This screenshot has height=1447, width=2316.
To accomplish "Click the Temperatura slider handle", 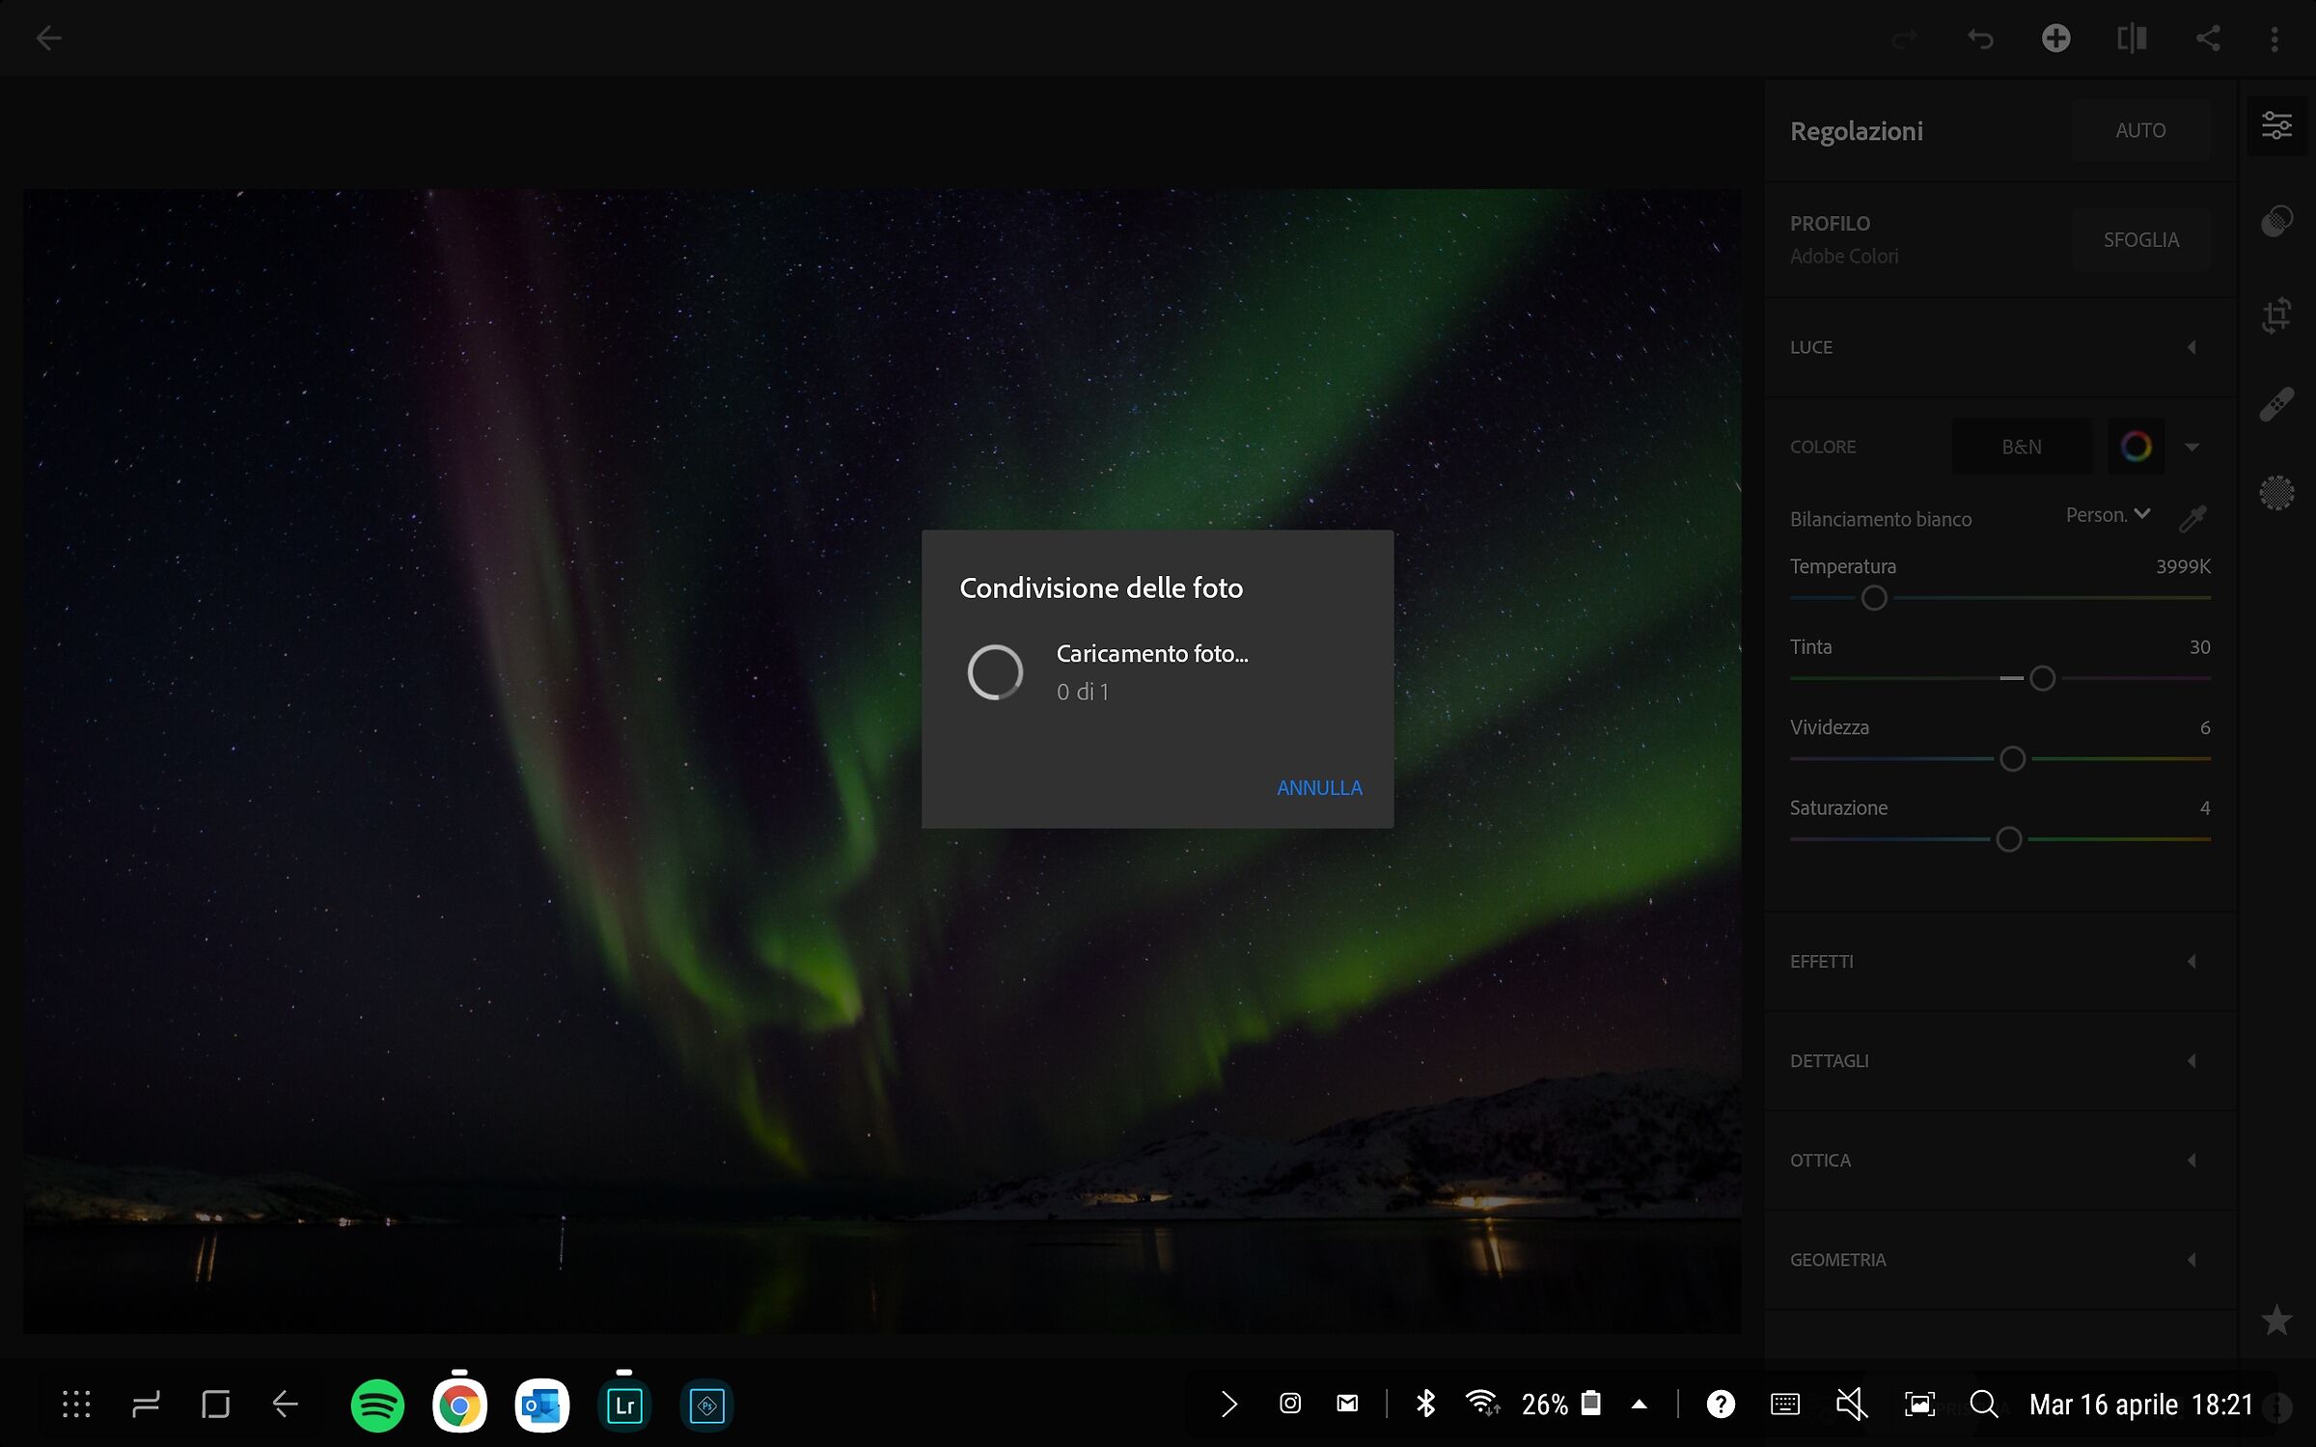I will [1874, 598].
